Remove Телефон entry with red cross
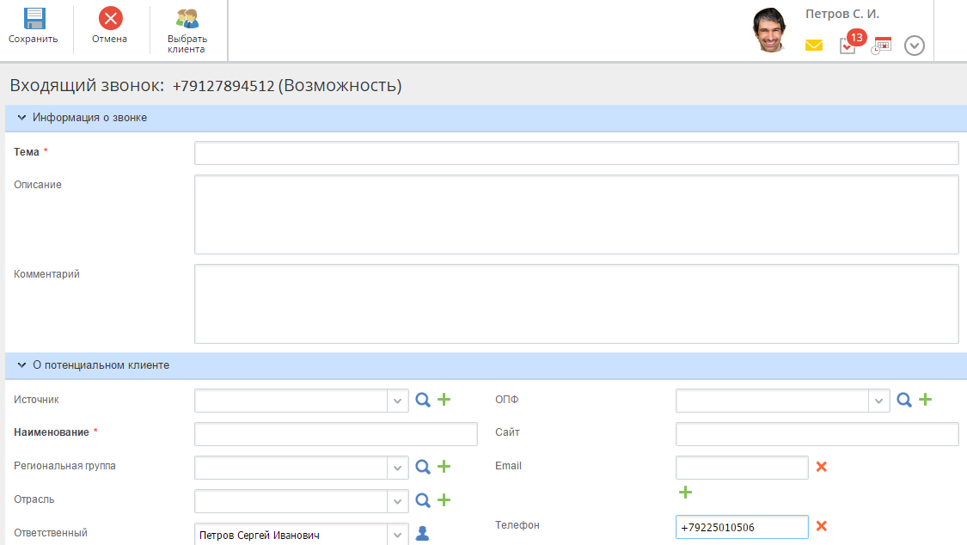This screenshot has width=967, height=545. click(821, 526)
